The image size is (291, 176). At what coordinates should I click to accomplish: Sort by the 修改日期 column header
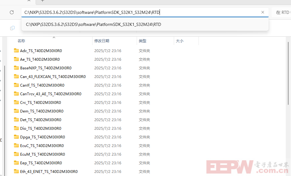102,41
